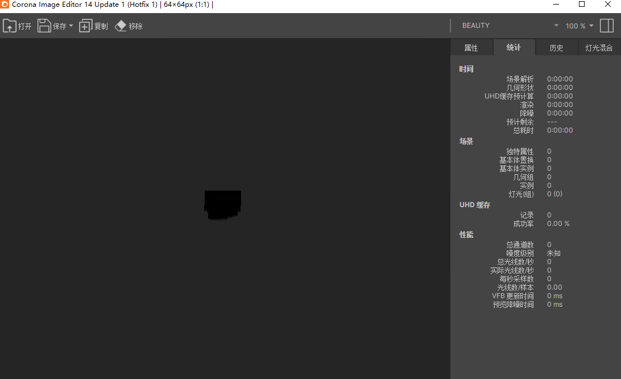Click the 场景 section heading
The height and width of the screenshot is (379, 621).
pyautogui.click(x=466, y=141)
